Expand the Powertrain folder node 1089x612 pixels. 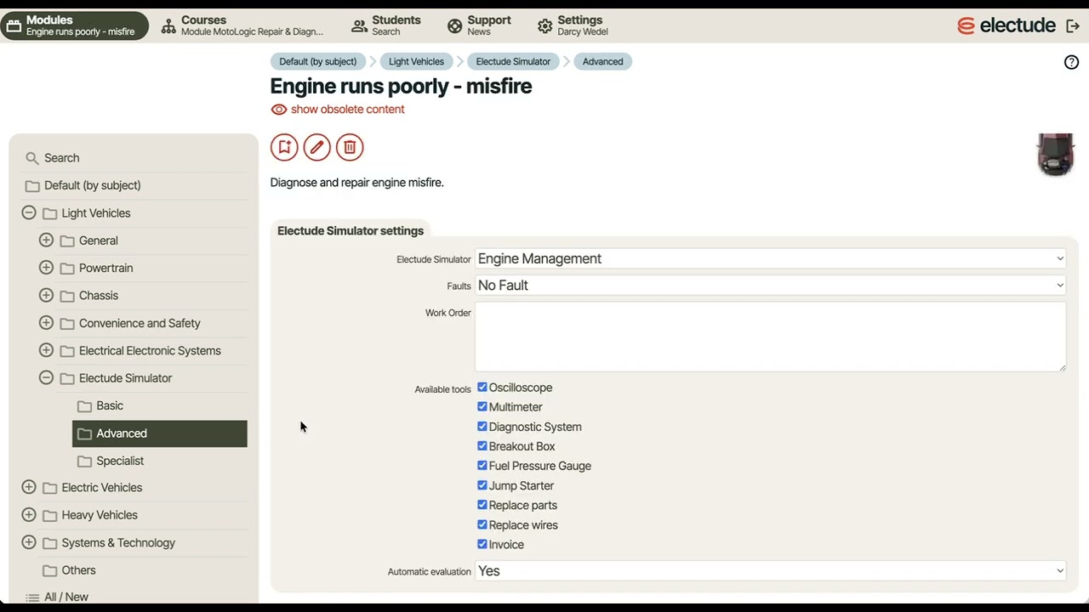pos(46,268)
